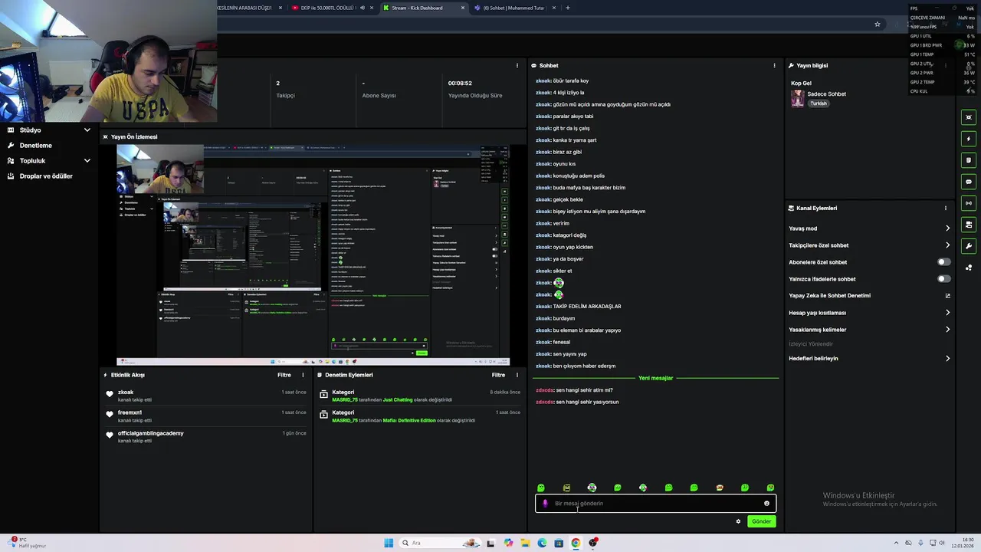Click the Just Chatting link in Denetim Eylemleri
This screenshot has height=552, width=981.
tap(398, 399)
